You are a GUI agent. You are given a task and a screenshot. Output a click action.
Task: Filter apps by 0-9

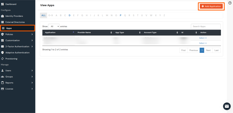(x=51, y=15)
